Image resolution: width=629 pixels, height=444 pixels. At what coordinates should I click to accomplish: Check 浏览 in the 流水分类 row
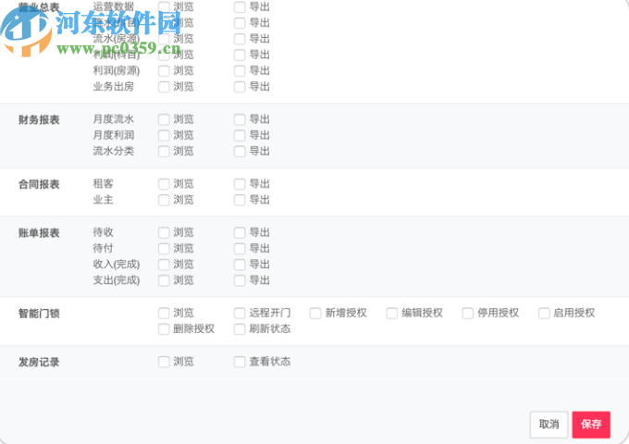tap(164, 152)
